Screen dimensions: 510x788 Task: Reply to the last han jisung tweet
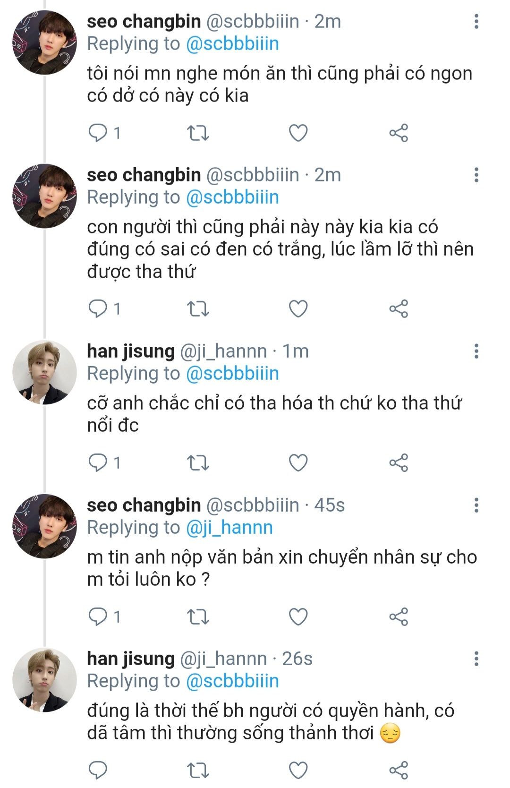pyautogui.click(x=98, y=771)
